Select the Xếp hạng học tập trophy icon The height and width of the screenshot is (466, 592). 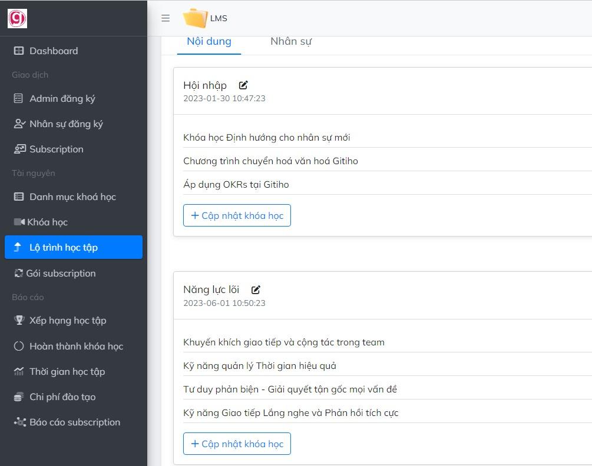coord(18,321)
